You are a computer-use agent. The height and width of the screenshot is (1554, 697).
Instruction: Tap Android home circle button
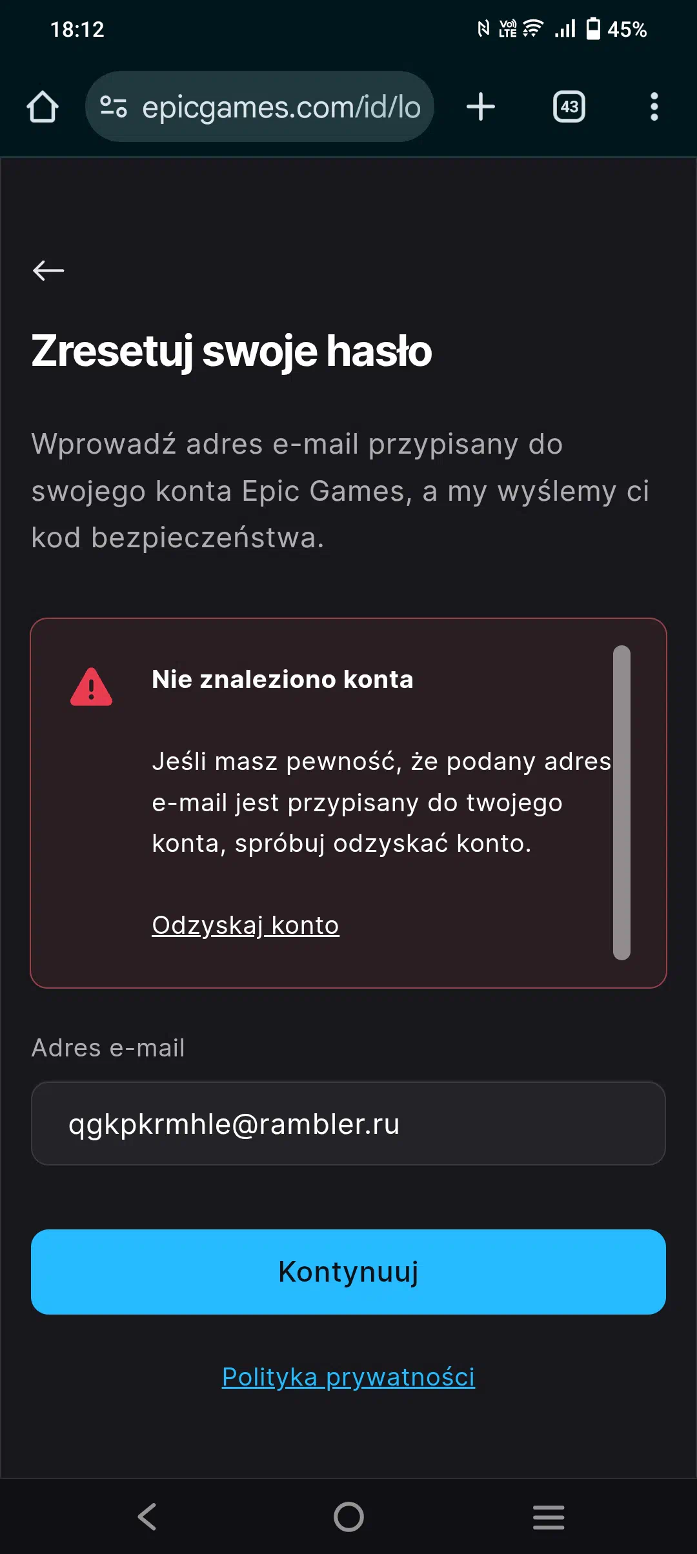pyautogui.click(x=348, y=1517)
